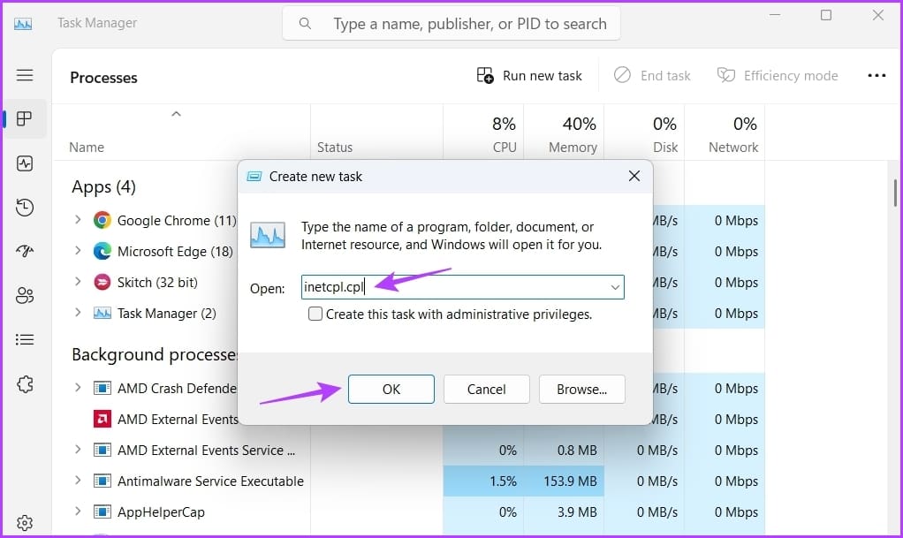The height and width of the screenshot is (538, 903).
Task: Open Task Manager settings via gear icon
Action: [25, 522]
